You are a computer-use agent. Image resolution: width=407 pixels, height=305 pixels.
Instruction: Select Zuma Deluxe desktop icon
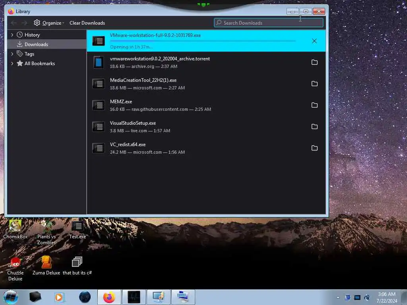[x=46, y=266]
